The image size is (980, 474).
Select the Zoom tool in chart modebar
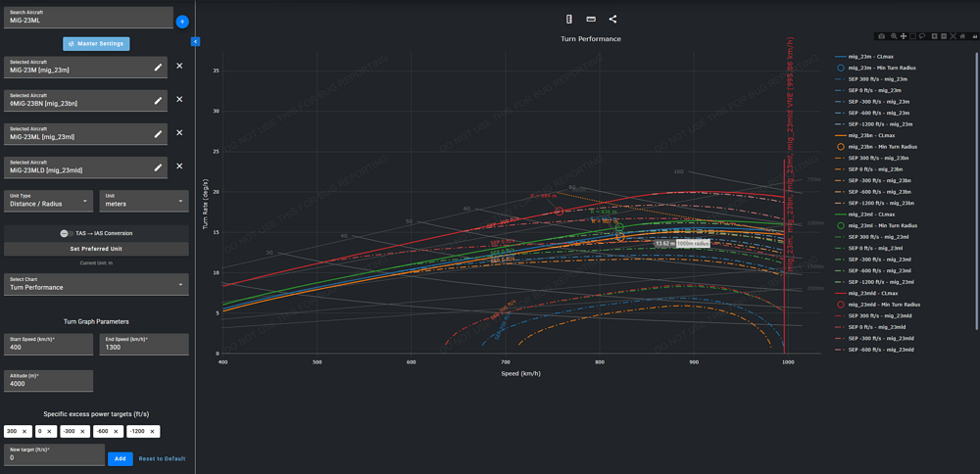click(894, 36)
